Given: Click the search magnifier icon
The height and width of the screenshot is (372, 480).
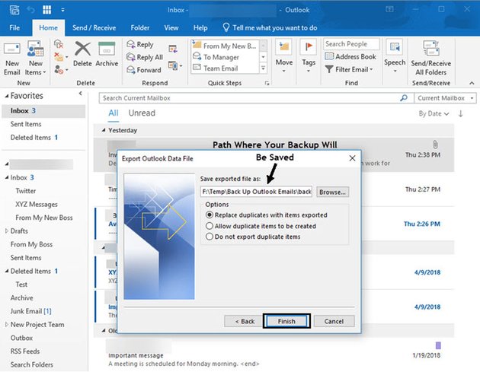Looking at the screenshot, I should (404, 98).
